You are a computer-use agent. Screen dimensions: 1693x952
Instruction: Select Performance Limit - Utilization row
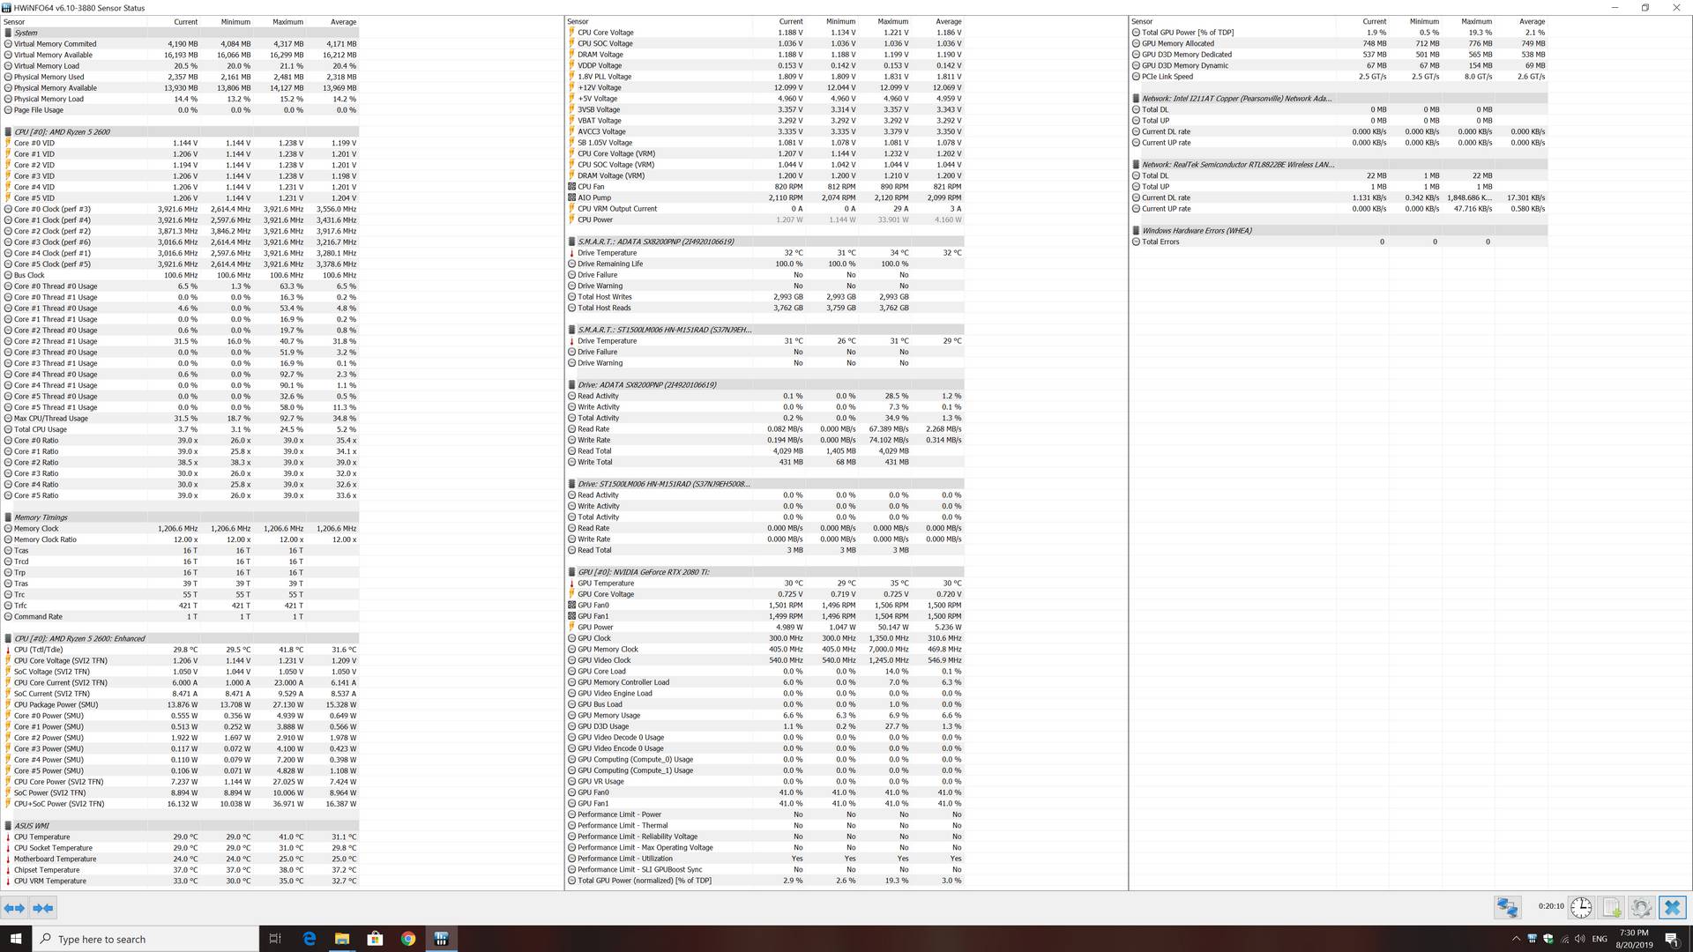pos(765,859)
